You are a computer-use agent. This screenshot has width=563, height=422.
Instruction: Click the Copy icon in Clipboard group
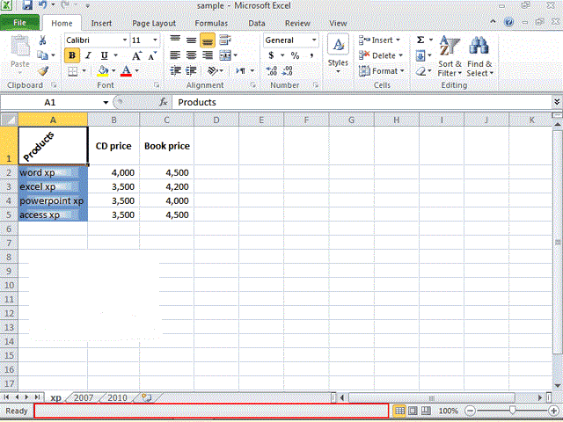point(42,55)
